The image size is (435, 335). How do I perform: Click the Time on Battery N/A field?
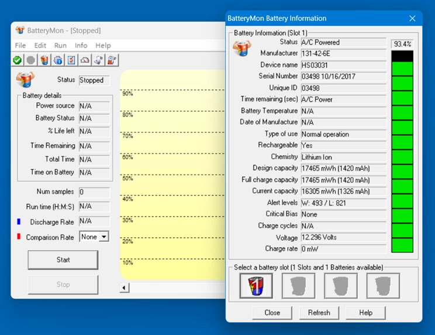pos(94,173)
